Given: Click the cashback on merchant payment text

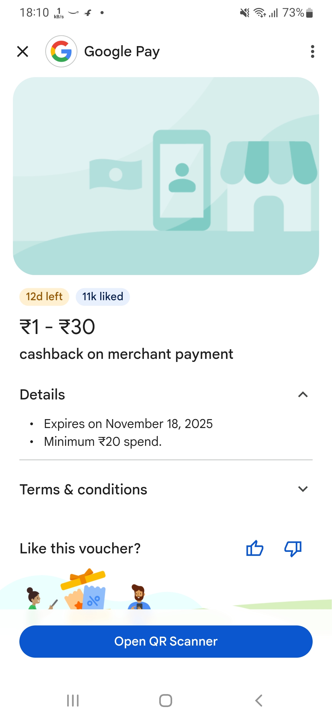Looking at the screenshot, I should (x=126, y=354).
